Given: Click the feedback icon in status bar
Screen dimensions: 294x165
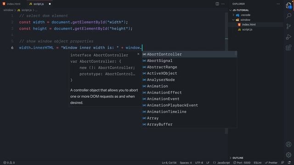Looking at the screenshot, I should pyautogui.click(x=283, y=163).
